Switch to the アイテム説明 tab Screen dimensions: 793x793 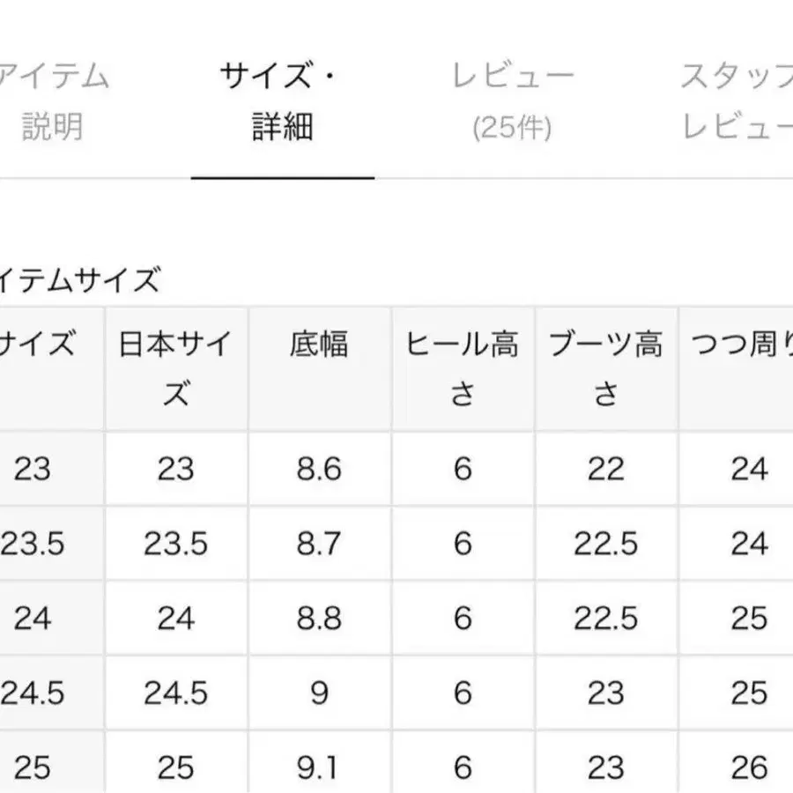[x=53, y=101]
